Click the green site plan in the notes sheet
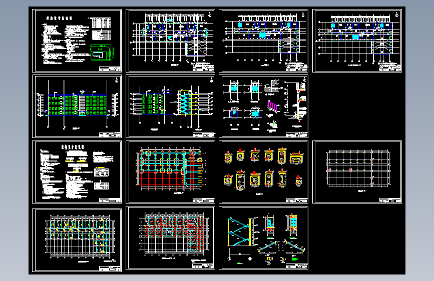This screenshot has height=281, width=434. point(101,52)
